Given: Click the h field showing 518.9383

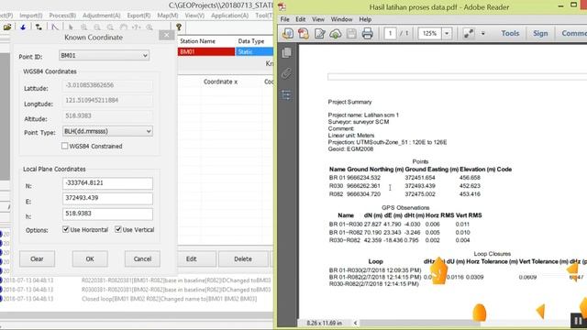Looking at the screenshot, I should 107,214.
